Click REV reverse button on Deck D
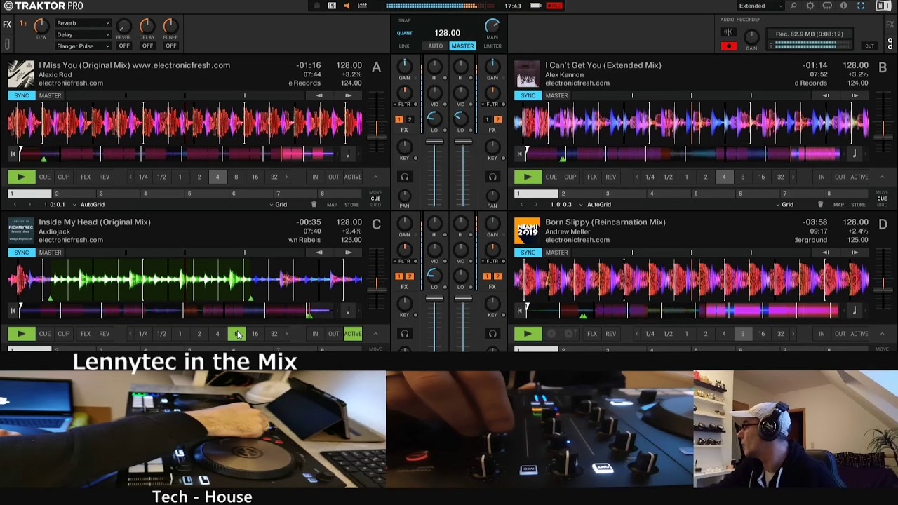 point(611,334)
